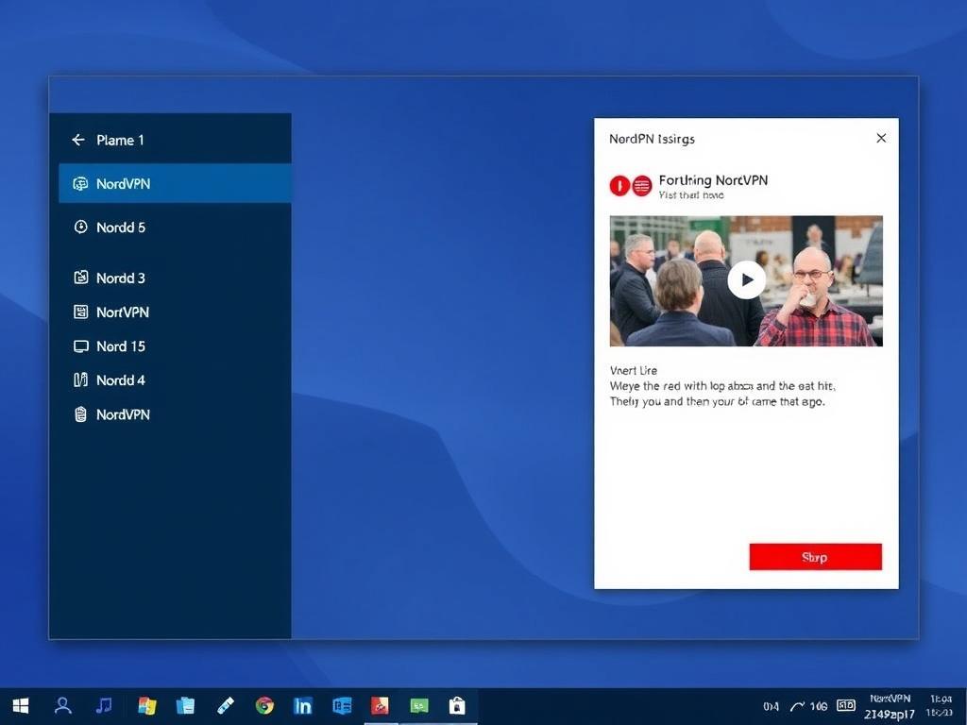Viewport: 967px width, 725px height.
Task: Select the highlighted NordVPN sidebar item
Action: point(175,183)
